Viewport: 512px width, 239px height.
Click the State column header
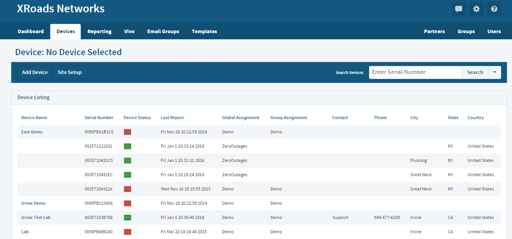[x=453, y=118]
